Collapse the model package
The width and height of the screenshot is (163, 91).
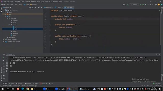tap(9, 25)
